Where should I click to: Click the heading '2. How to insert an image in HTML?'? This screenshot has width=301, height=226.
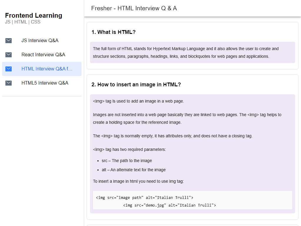[136, 85]
